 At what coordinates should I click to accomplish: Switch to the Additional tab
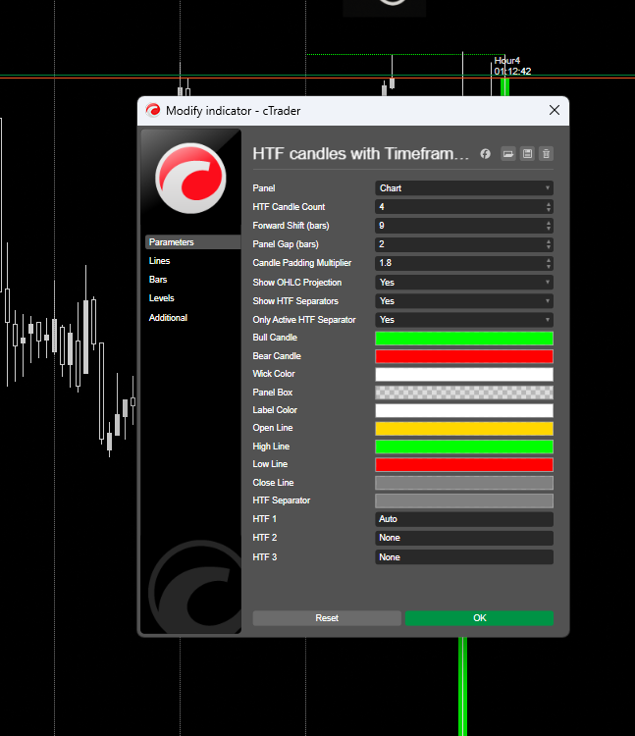(x=168, y=318)
